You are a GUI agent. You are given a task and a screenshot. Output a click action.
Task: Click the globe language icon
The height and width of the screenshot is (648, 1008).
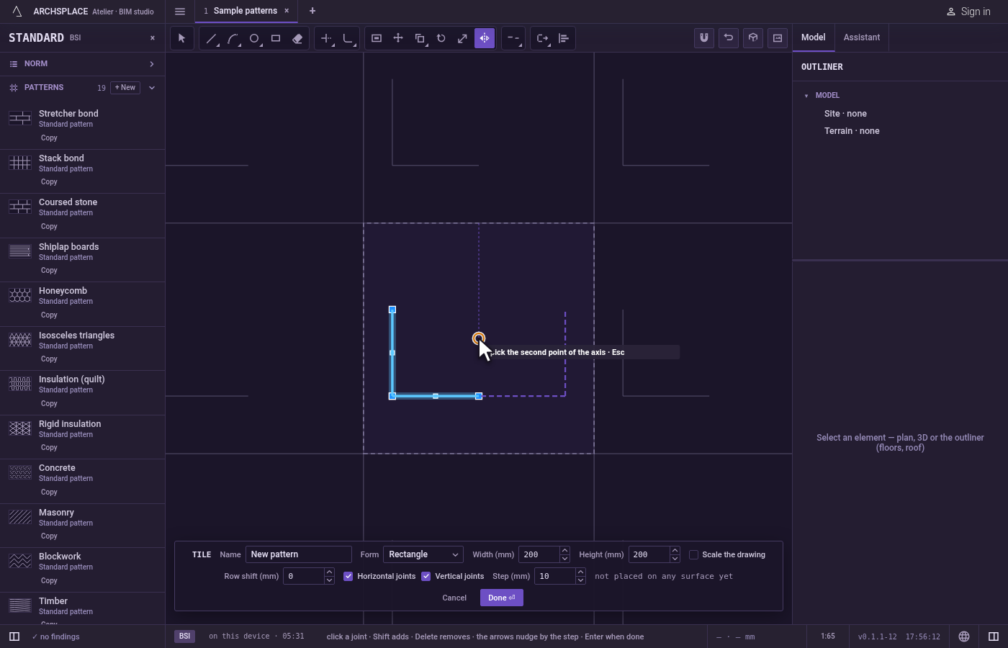pos(964,636)
